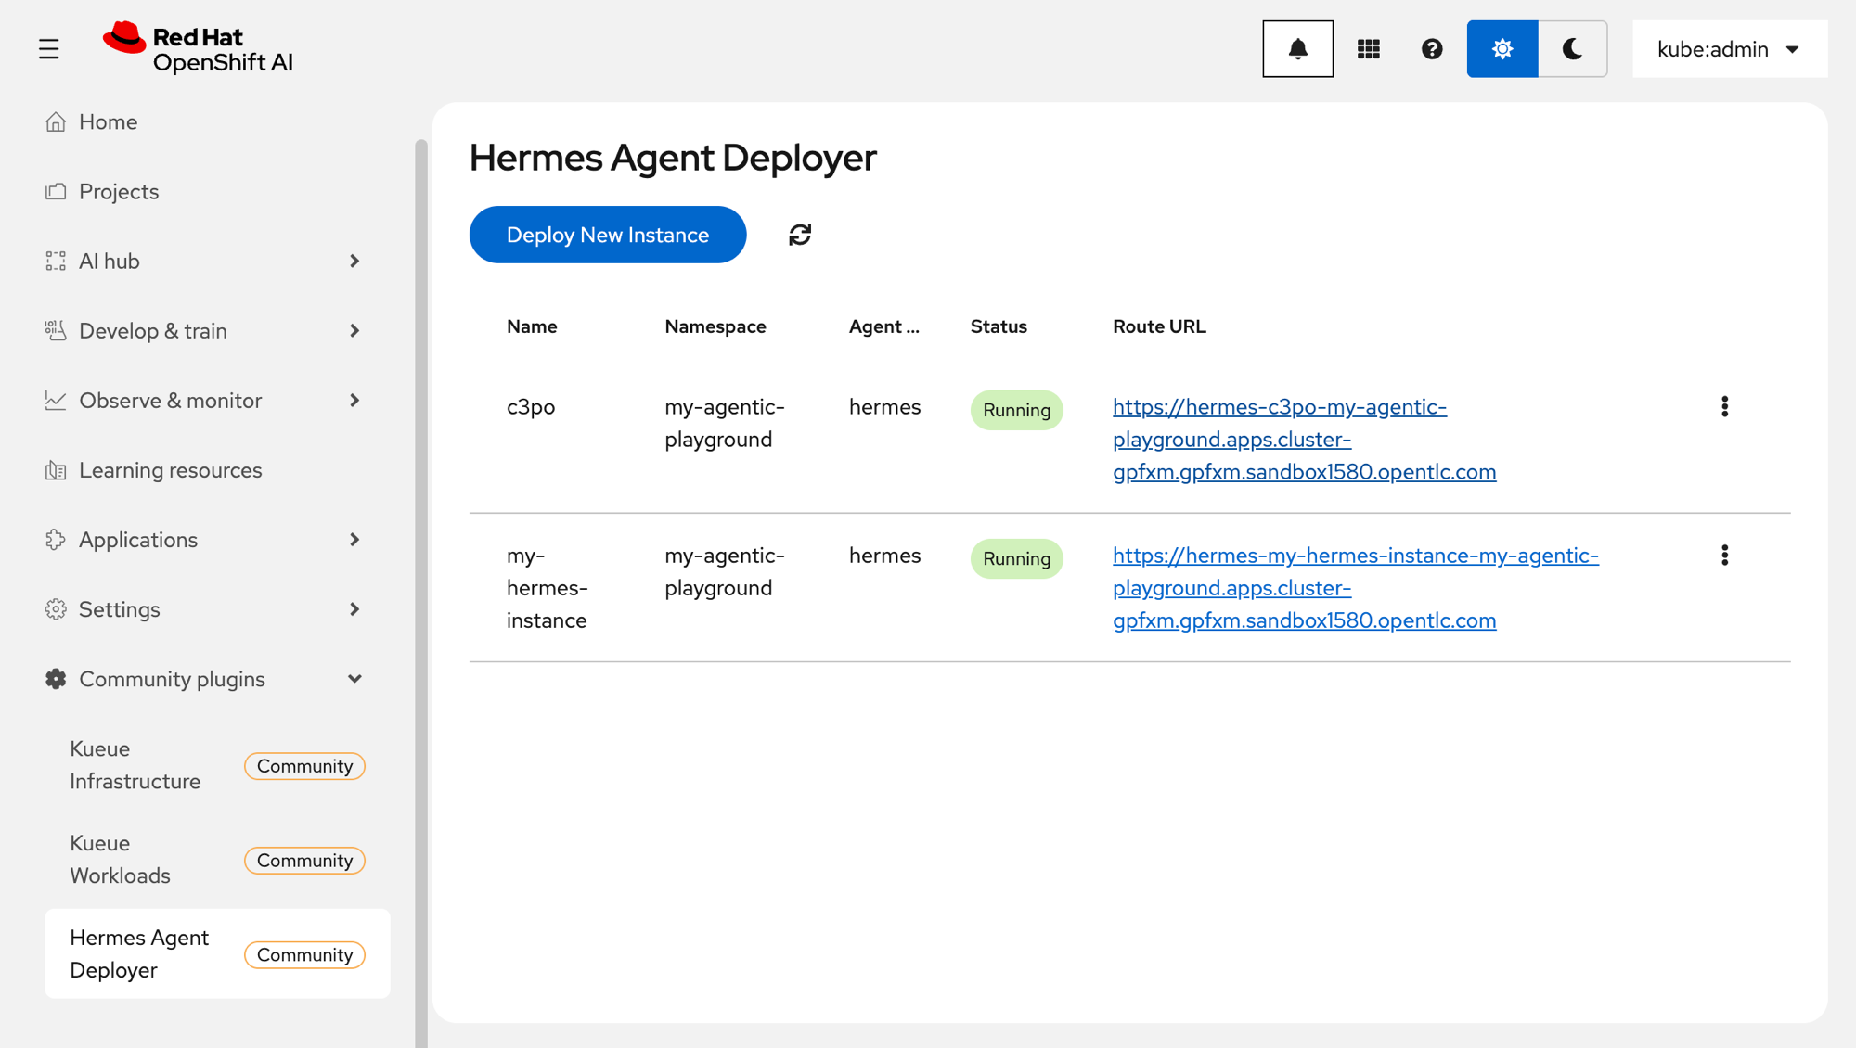
Task: Open the application launcher grid
Action: pyautogui.click(x=1368, y=49)
